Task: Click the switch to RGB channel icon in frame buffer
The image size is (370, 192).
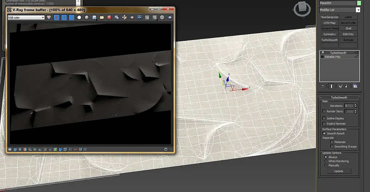Action: pyautogui.click(x=49, y=18)
